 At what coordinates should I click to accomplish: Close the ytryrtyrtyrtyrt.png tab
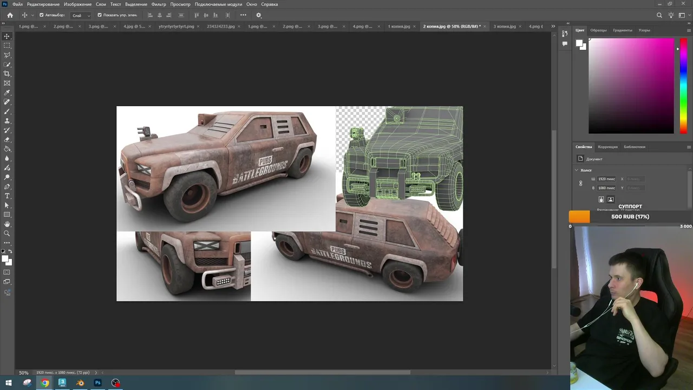tap(199, 26)
